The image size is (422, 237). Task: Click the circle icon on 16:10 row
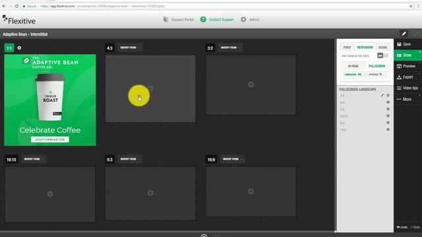coord(388,116)
